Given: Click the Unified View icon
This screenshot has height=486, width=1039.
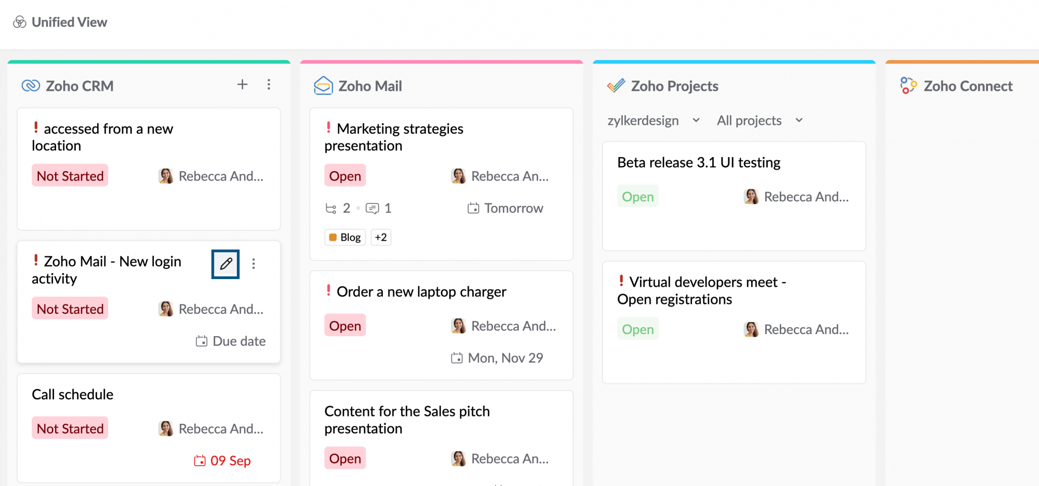Looking at the screenshot, I should pyautogui.click(x=20, y=22).
